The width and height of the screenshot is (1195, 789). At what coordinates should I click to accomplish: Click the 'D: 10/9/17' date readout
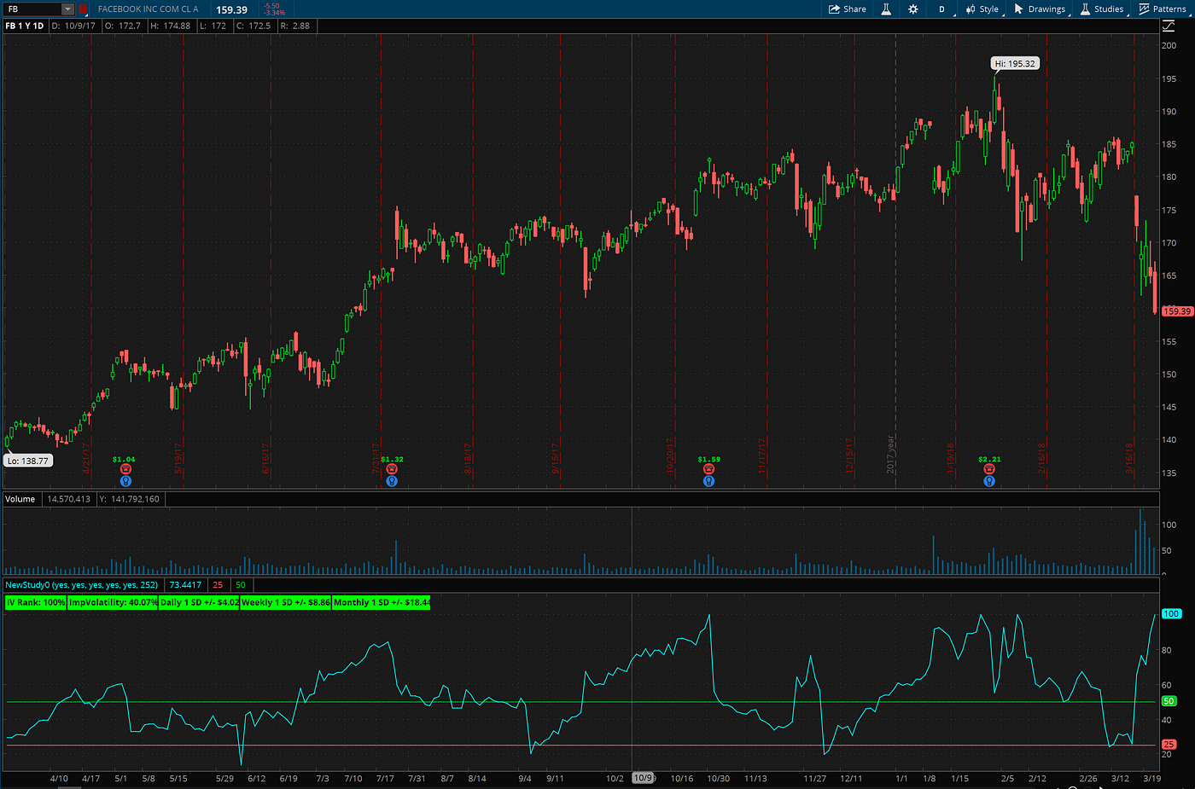[x=73, y=26]
